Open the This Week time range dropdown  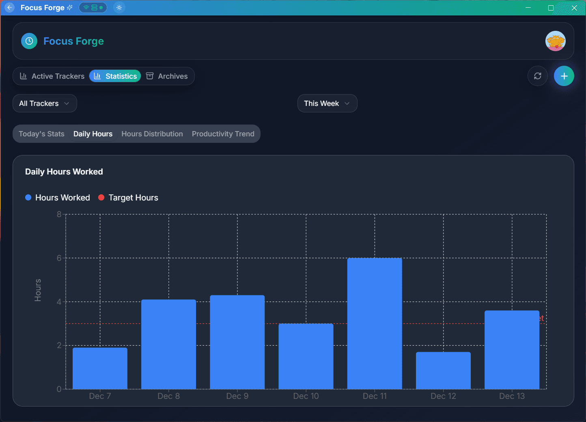tap(327, 103)
